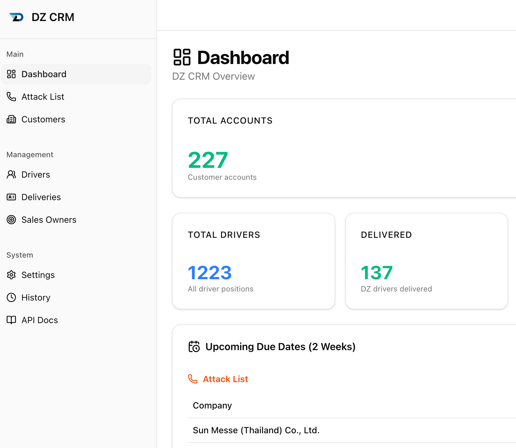Click the Management section label
This screenshot has height=448, width=516.
click(x=30, y=155)
